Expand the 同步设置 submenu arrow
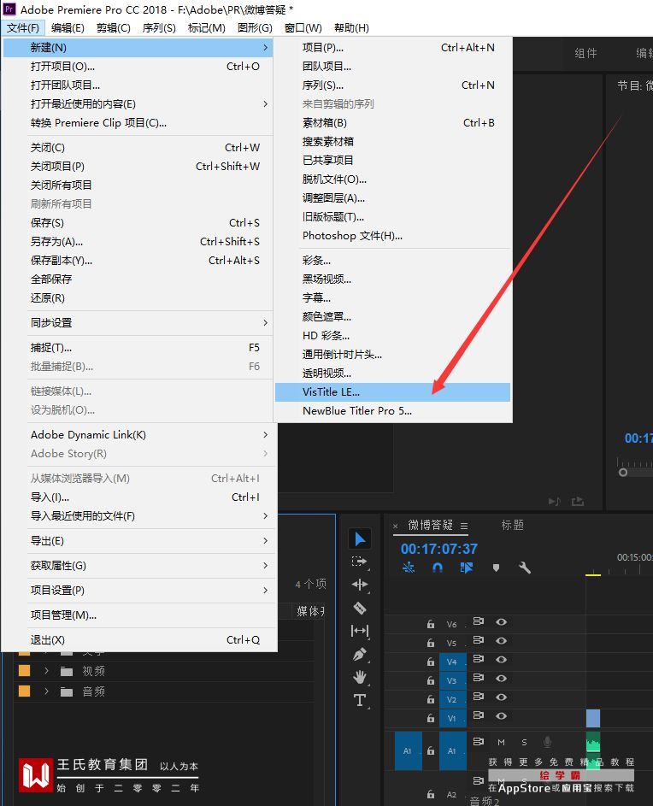 click(x=265, y=323)
